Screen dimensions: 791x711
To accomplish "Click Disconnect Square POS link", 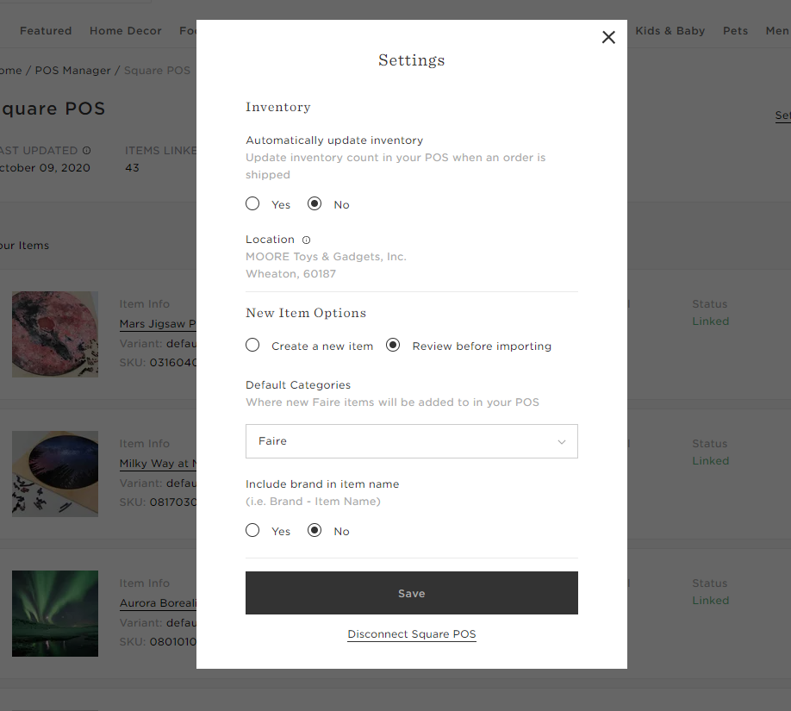I will pyautogui.click(x=412, y=634).
